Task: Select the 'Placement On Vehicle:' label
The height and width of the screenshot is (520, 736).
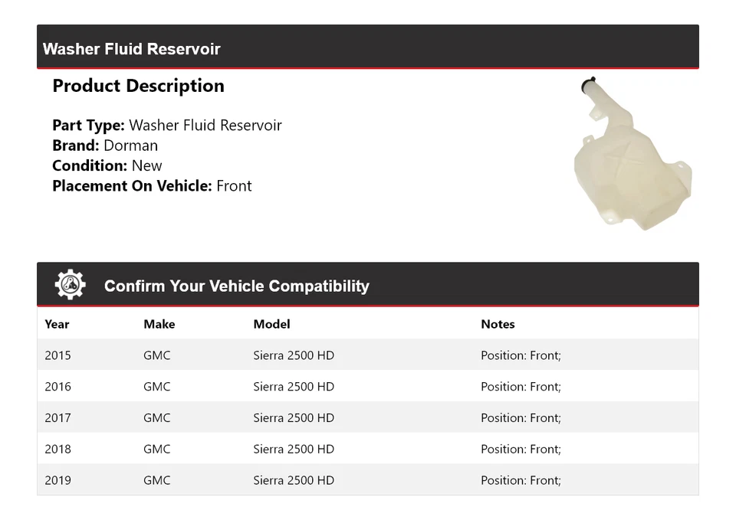Action: pos(132,185)
